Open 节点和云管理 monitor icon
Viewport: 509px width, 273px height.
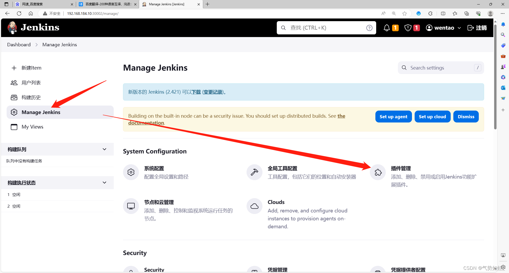click(x=131, y=206)
